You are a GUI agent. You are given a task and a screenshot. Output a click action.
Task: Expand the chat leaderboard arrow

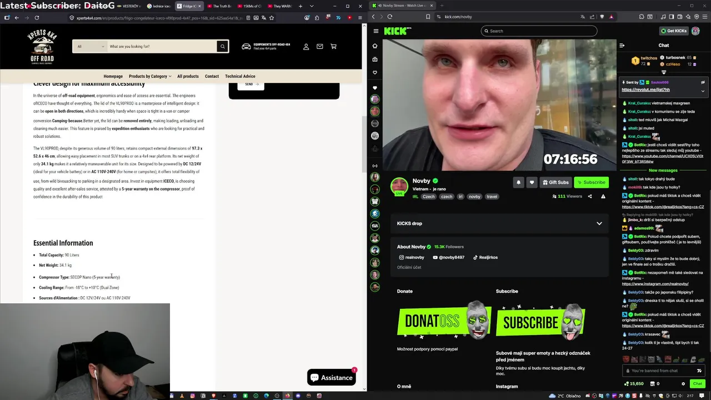664,72
